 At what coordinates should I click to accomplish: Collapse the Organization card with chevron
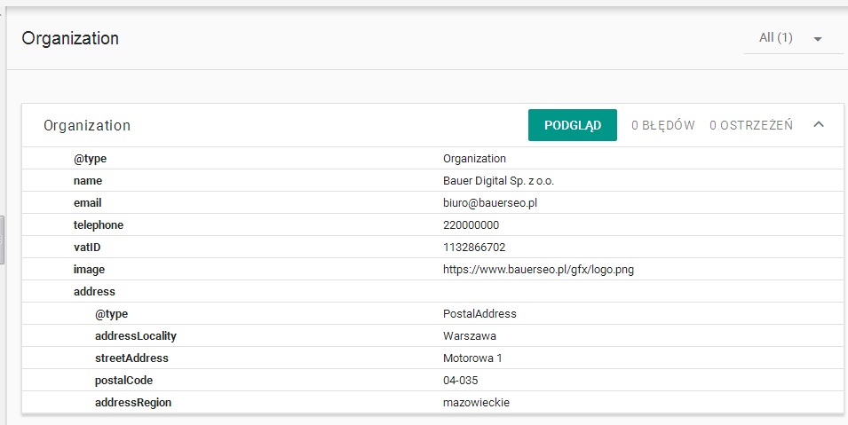point(819,125)
